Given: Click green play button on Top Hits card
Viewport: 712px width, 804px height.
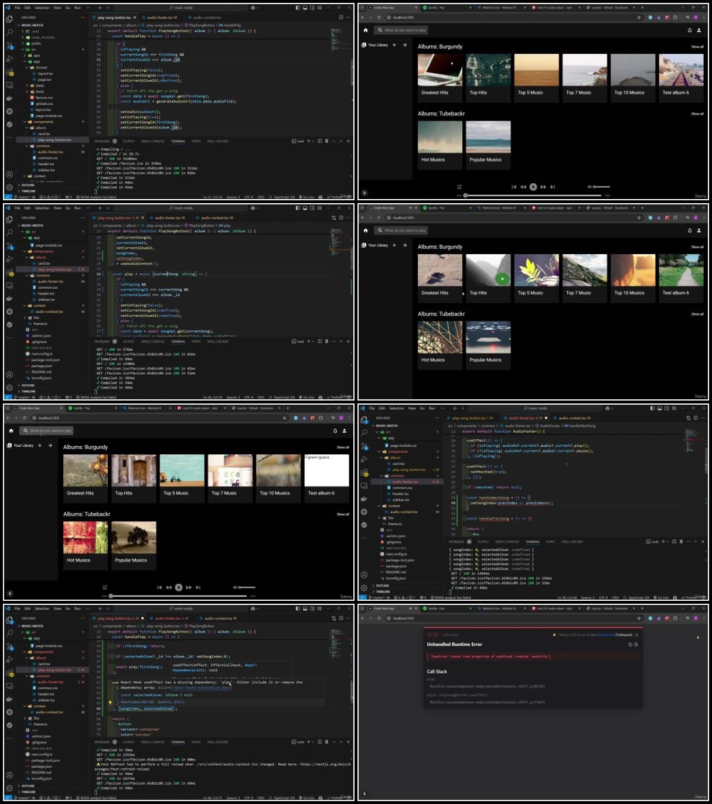Looking at the screenshot, I should (x=502, y=279).
